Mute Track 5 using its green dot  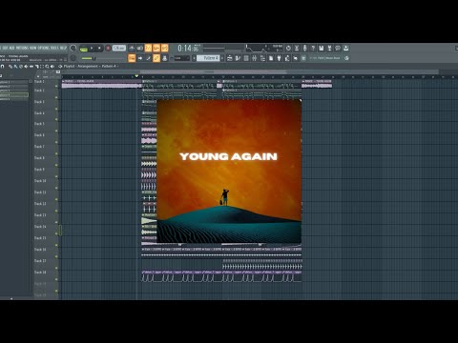click(x=56, y=131)
